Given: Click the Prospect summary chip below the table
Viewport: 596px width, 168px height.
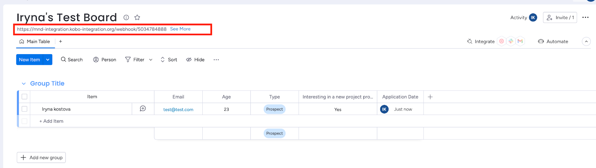Looking at the screenshot, I should (x=275, y=134).
